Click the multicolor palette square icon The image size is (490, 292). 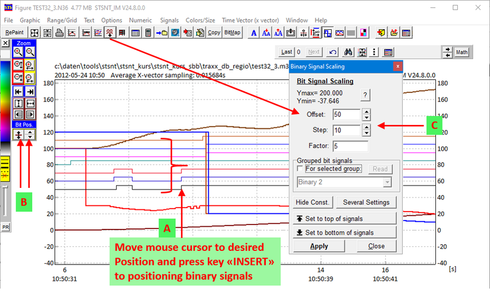pos(363,33)
